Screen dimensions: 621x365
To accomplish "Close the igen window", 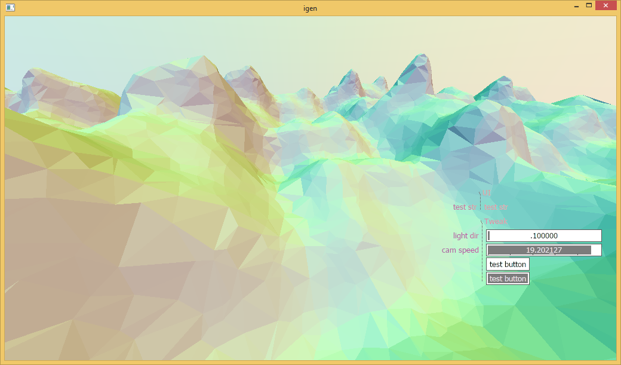I will tap(606, 6).
